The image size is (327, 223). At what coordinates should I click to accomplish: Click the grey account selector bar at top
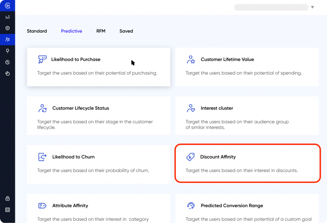[271, 7]
